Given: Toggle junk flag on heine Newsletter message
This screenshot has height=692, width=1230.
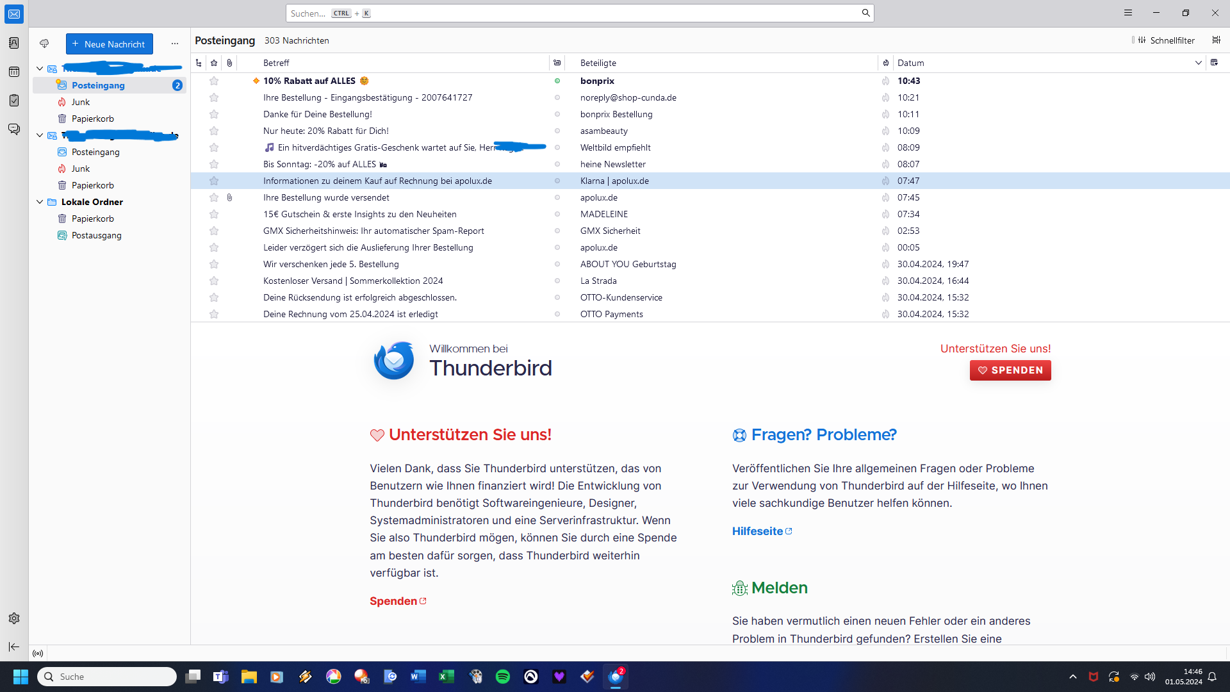Looking at the screenshot, I should 885,164.
